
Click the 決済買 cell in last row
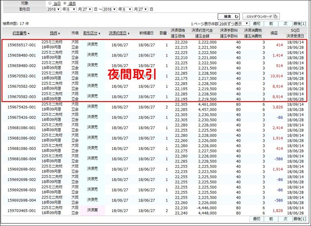click(92, 210)
